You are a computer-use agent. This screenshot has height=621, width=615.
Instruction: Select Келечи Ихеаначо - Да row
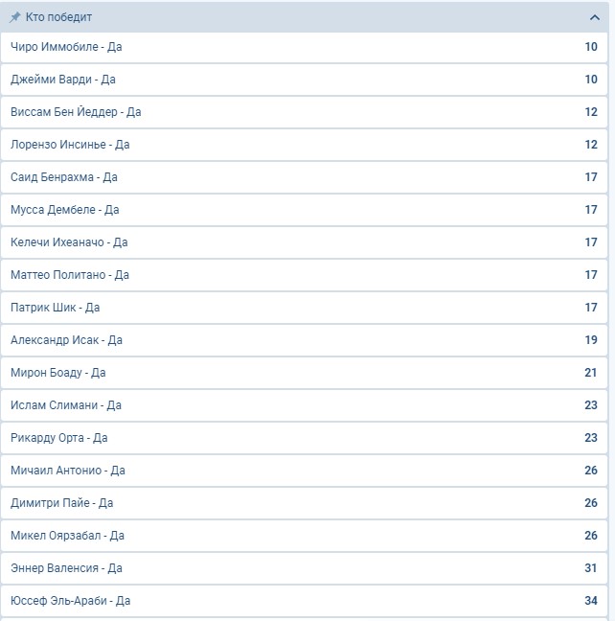(x=304, y=242)
